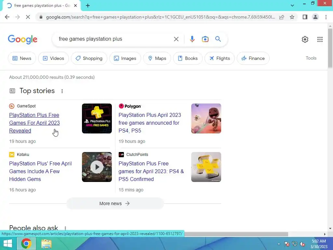Start voice search with the microphone
Viewport: 333px width, 250px height.
[192, 39]
